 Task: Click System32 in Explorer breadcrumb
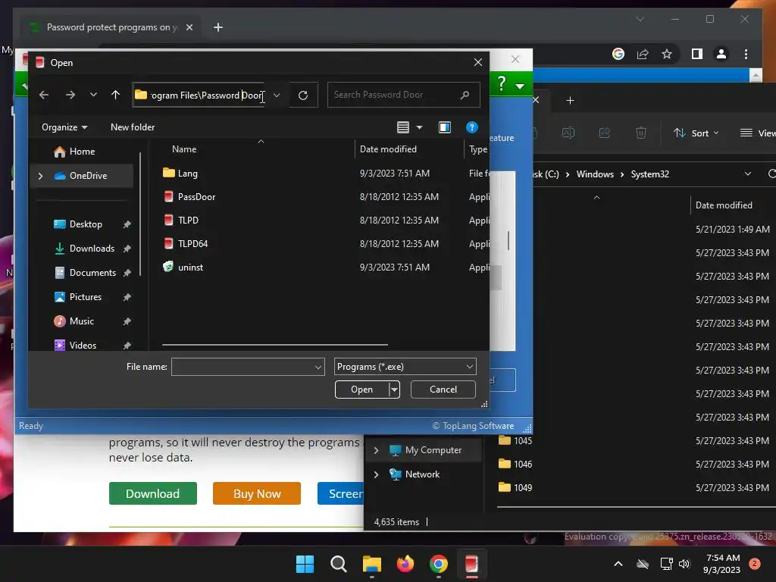649,174
